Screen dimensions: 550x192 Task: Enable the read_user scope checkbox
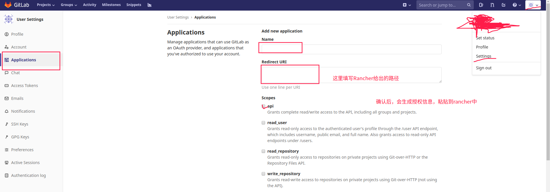click(x=263, y=123)
